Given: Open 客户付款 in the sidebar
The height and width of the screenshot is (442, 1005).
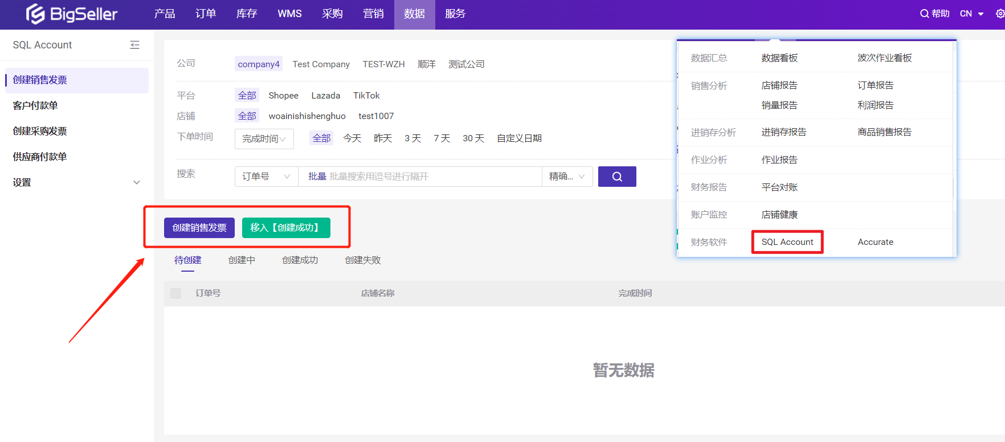Looking at the screenshot, I should point(35,105).
